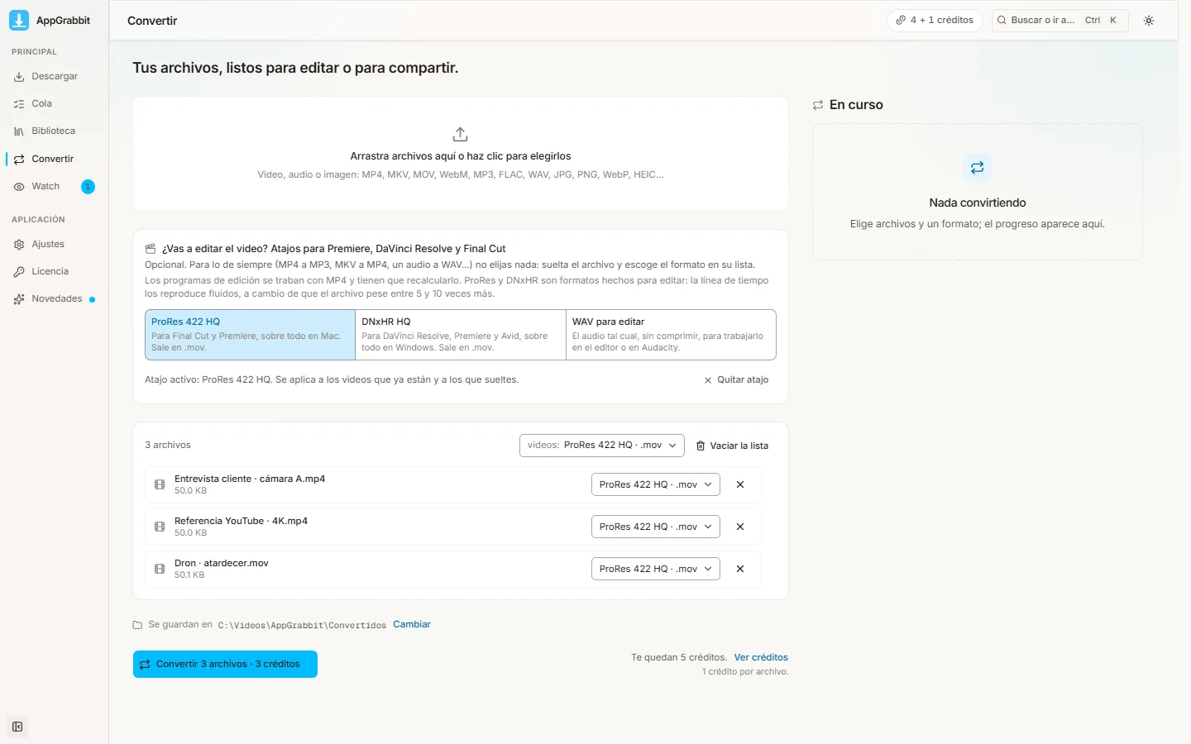
Task: Open the Licencia page
Action: 55,271
